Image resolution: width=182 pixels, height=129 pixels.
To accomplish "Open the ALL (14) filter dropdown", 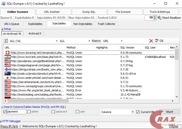I will coord(57,41).
